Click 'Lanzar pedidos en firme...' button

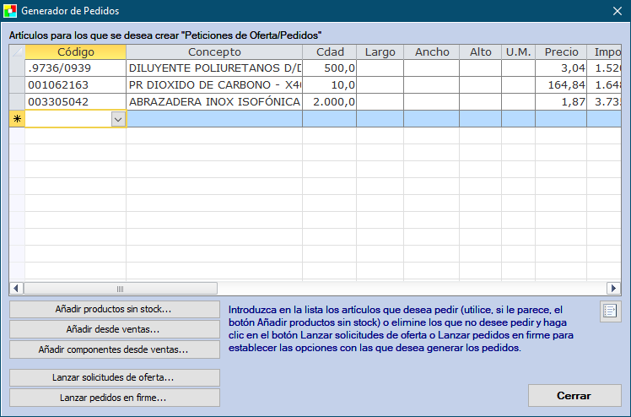click(114, 398)
